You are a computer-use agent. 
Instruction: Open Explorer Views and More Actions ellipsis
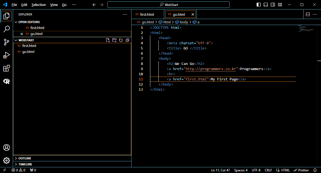(125, 14)
